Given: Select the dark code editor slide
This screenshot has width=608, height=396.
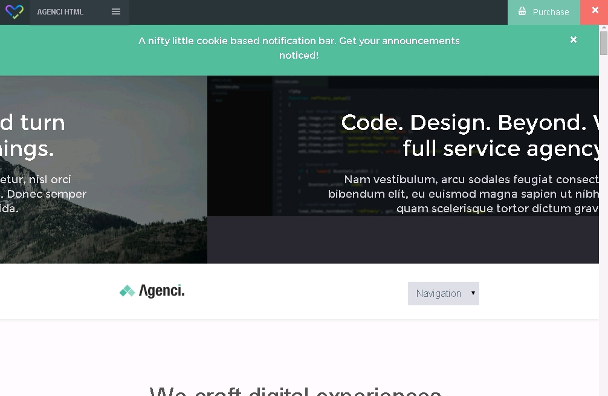Looking at the screenshot, I should click(399, 239).
